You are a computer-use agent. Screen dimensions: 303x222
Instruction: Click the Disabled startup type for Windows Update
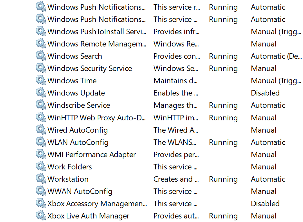pos(265,93)
